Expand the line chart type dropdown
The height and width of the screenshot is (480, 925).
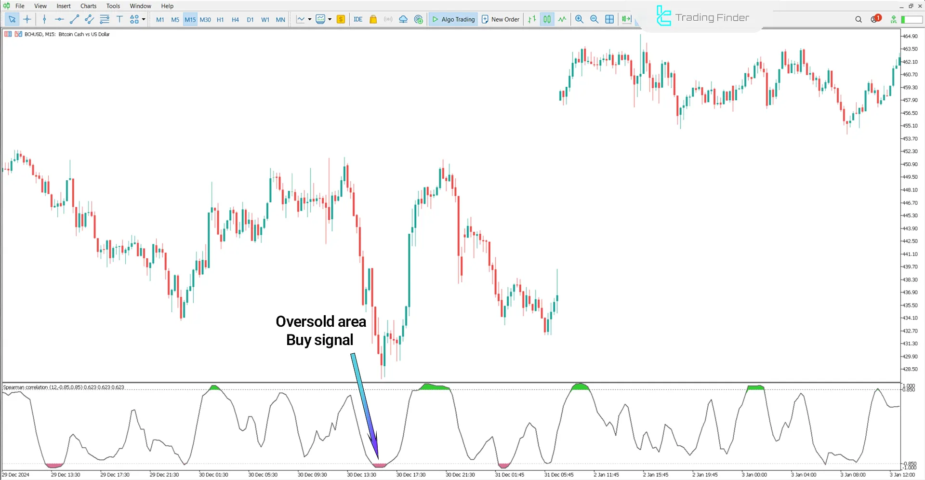pos(309,19)
